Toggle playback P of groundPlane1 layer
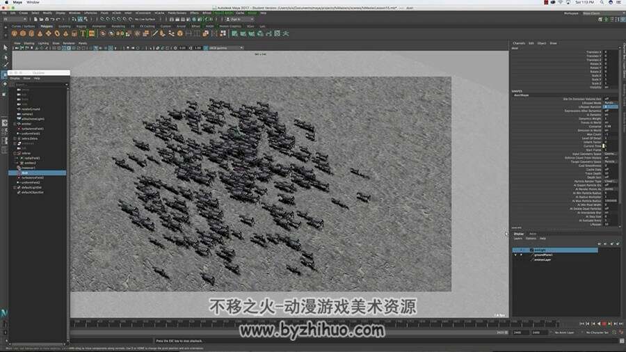This screenshot has width=626, height=352. [x=521, y=255]
